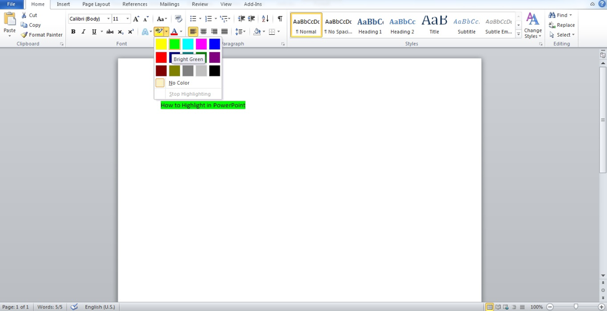Screen dimensions: 607x311
Task: Apply strikethrough formatting
Action: click(x=110, y=32)
